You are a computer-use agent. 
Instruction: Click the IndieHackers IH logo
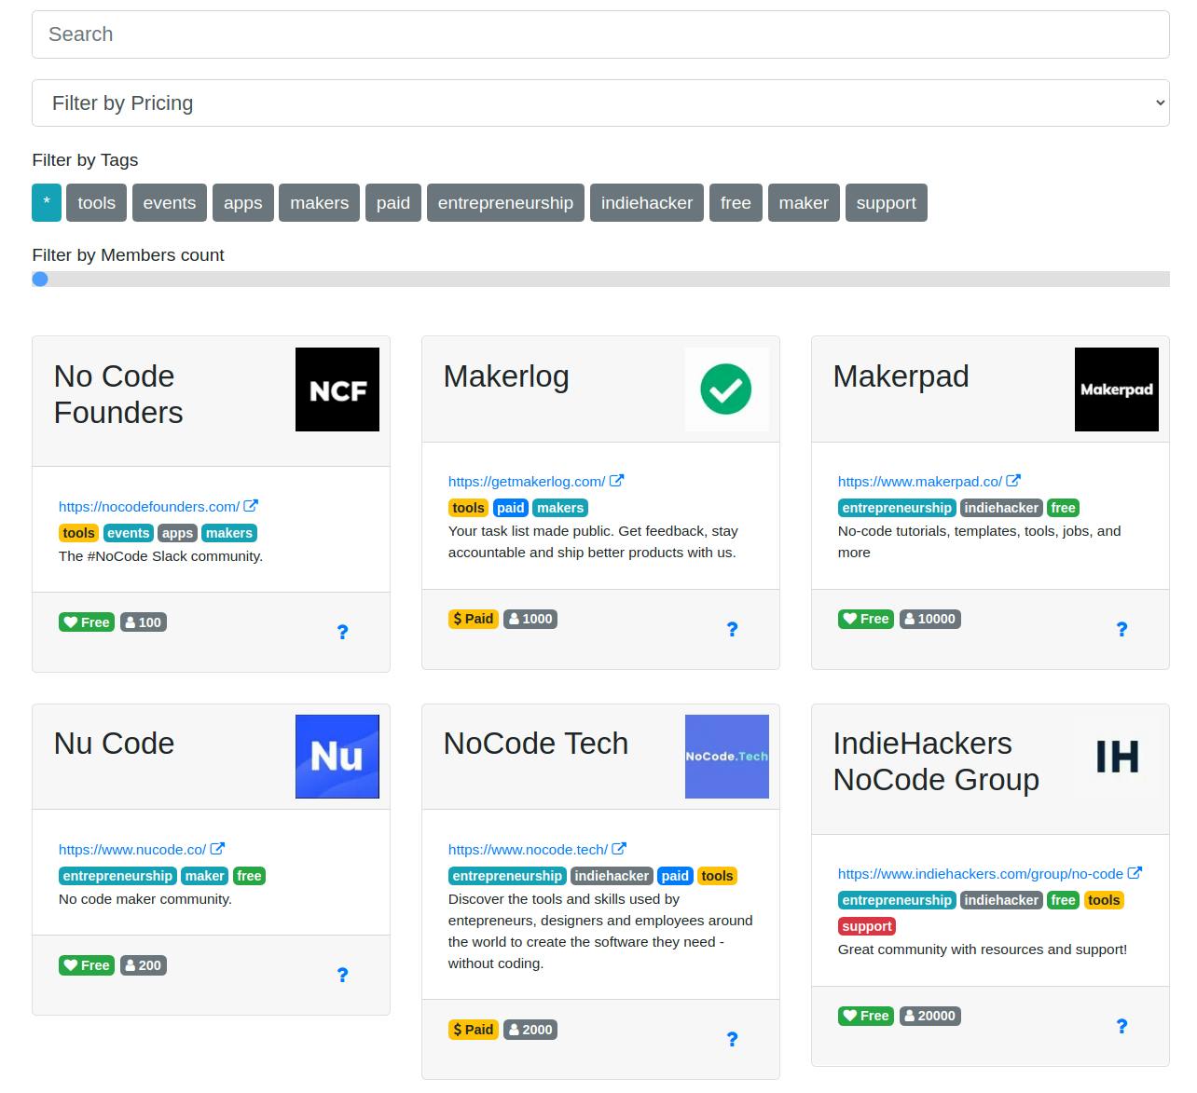[1117, 757]
